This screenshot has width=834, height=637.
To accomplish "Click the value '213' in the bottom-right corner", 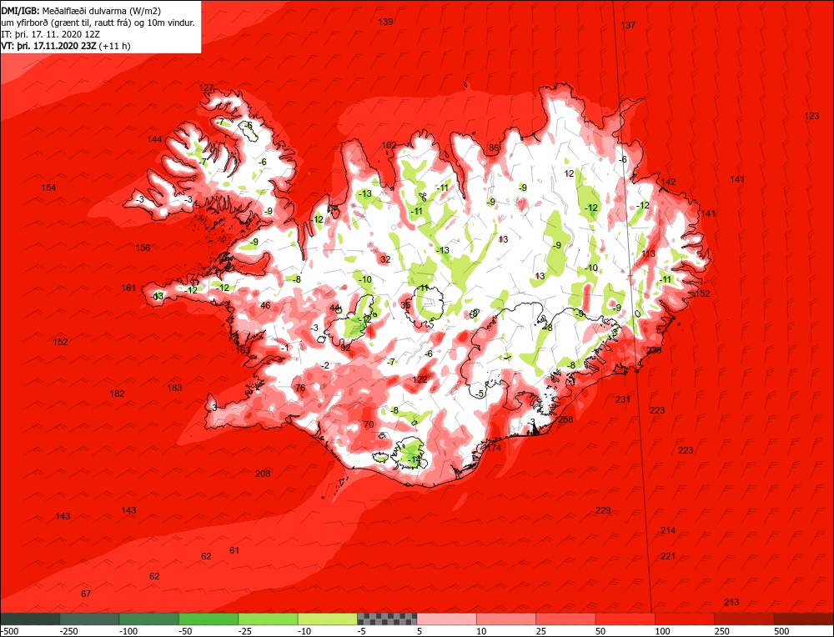I will point(731,602).
